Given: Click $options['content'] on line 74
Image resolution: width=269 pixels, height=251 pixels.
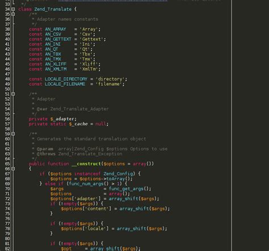Looking at the screenshot, I should [x=86, y=208].
